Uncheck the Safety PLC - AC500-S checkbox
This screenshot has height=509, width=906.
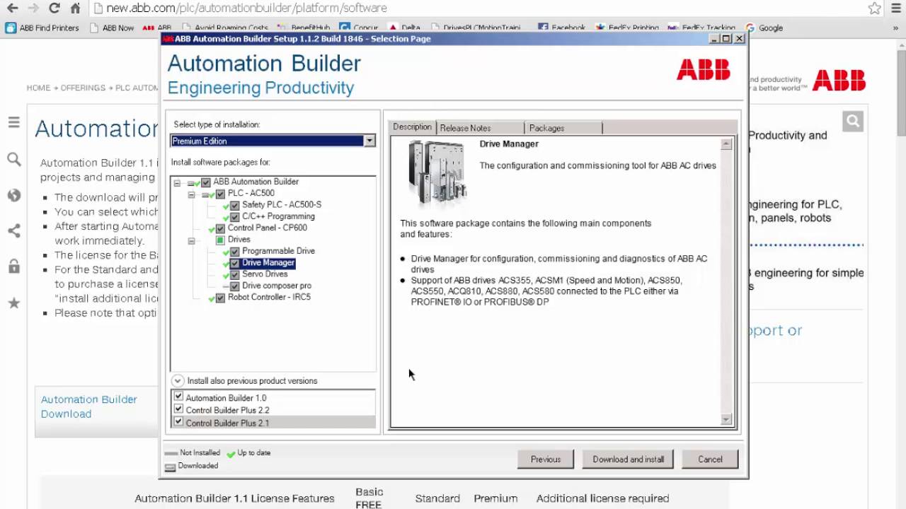coord(235,205)
